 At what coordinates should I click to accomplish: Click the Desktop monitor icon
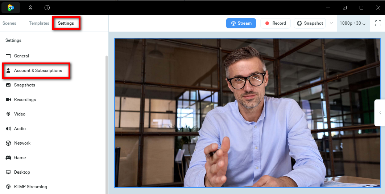click(x=8, y=172)
